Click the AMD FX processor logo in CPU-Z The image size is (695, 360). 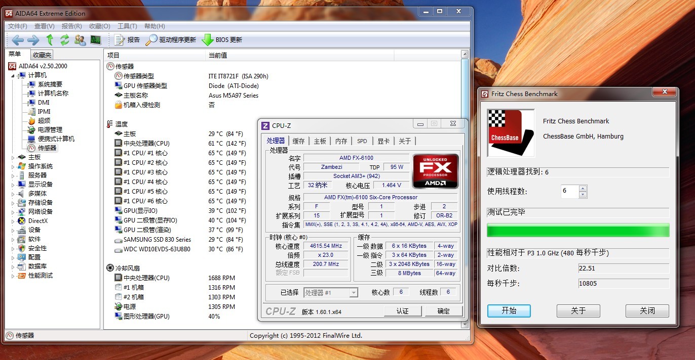[436, 171]
